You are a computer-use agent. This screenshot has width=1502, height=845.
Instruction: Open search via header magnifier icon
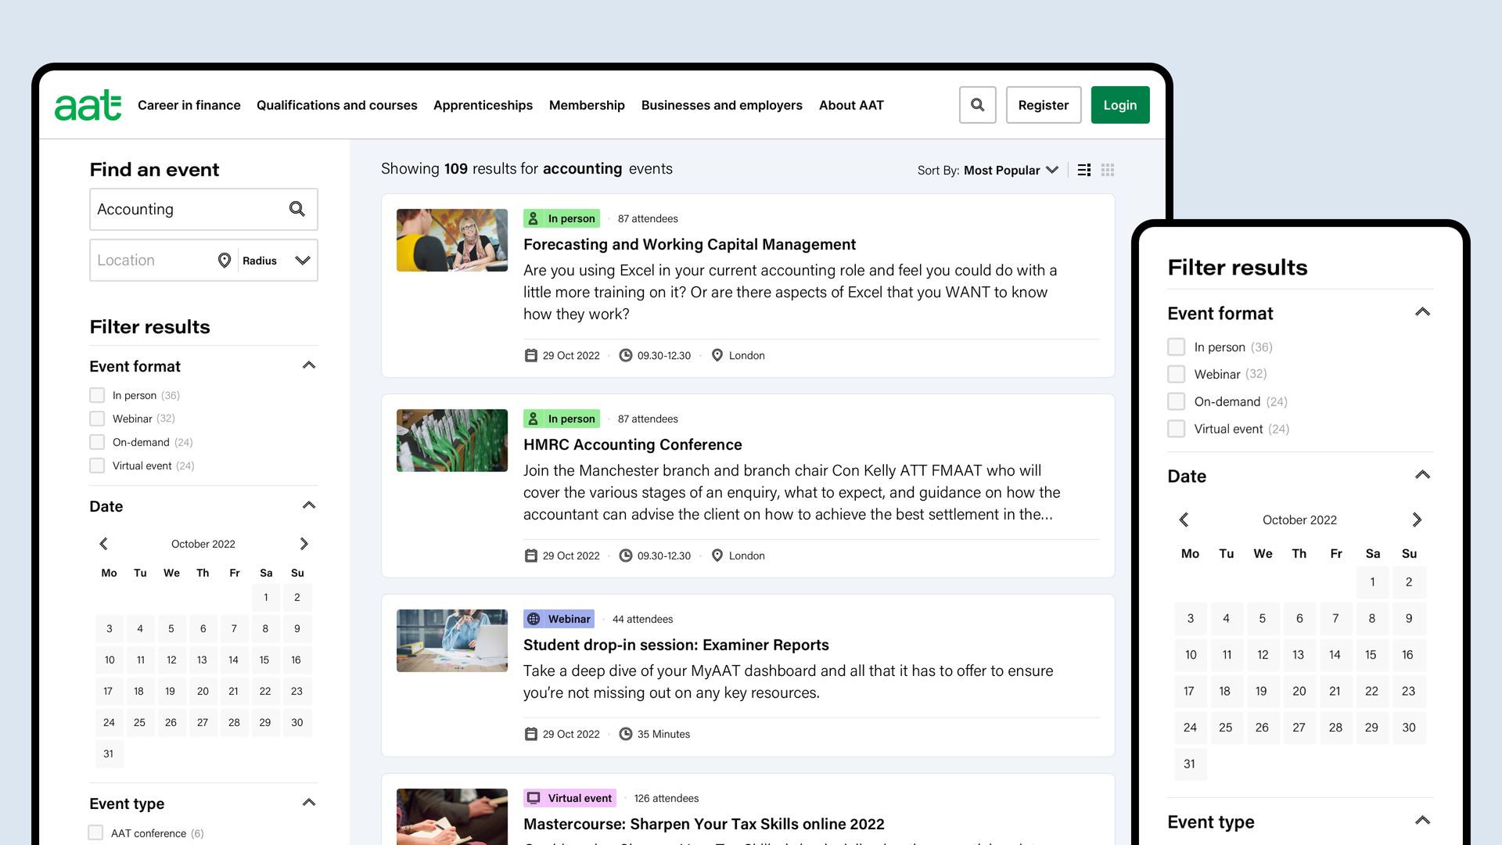[x=977, y=105]
